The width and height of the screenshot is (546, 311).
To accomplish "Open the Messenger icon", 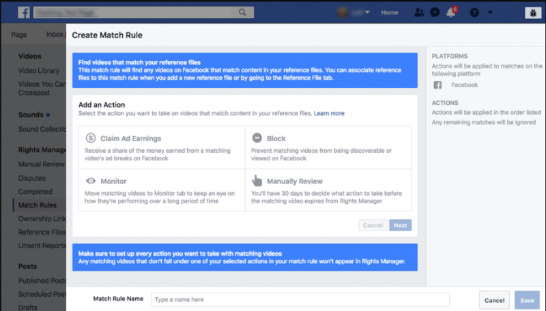I will pyautogui.click(x=435, y=12).
